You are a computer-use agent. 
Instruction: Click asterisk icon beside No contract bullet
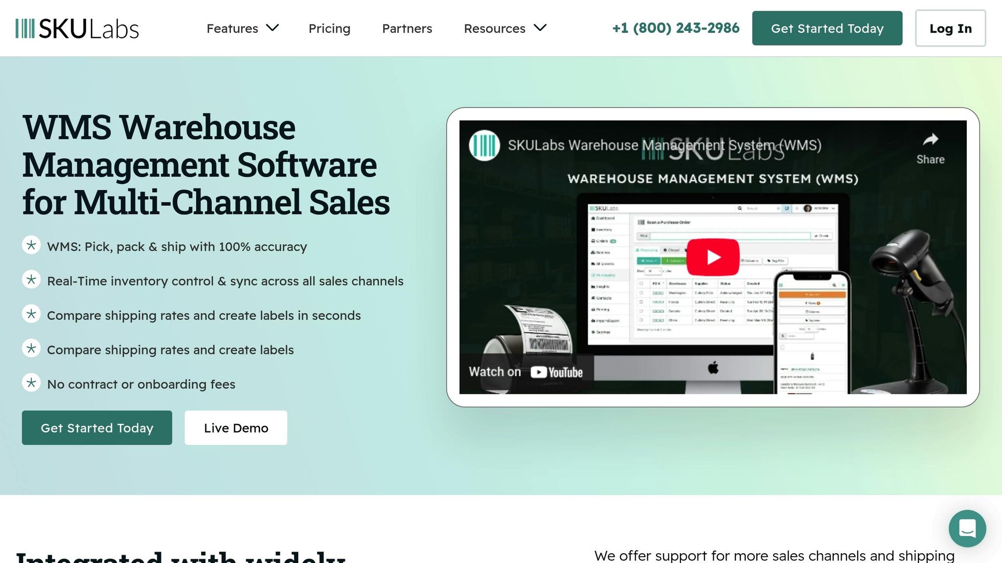[x=31, y=383]
